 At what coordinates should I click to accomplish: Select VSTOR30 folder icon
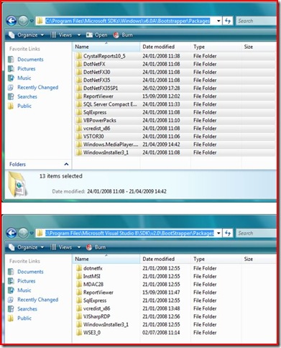(78, 137)
